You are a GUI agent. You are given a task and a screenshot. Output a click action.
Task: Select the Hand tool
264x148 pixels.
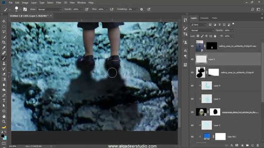[x=4, y=116]
